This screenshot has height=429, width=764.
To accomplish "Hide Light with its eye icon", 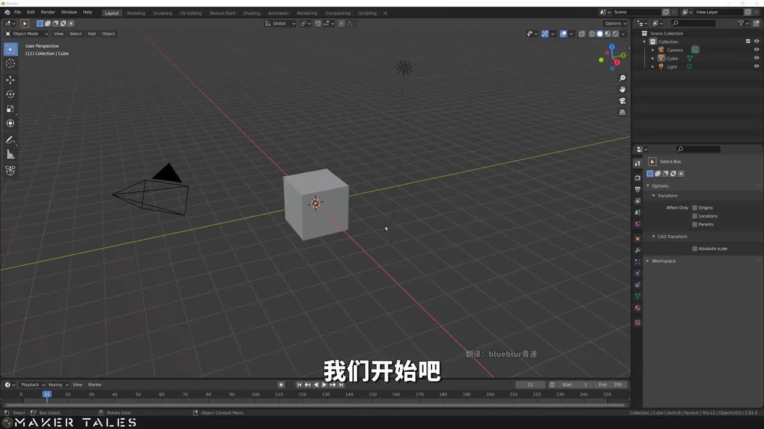I will [756, 67].
